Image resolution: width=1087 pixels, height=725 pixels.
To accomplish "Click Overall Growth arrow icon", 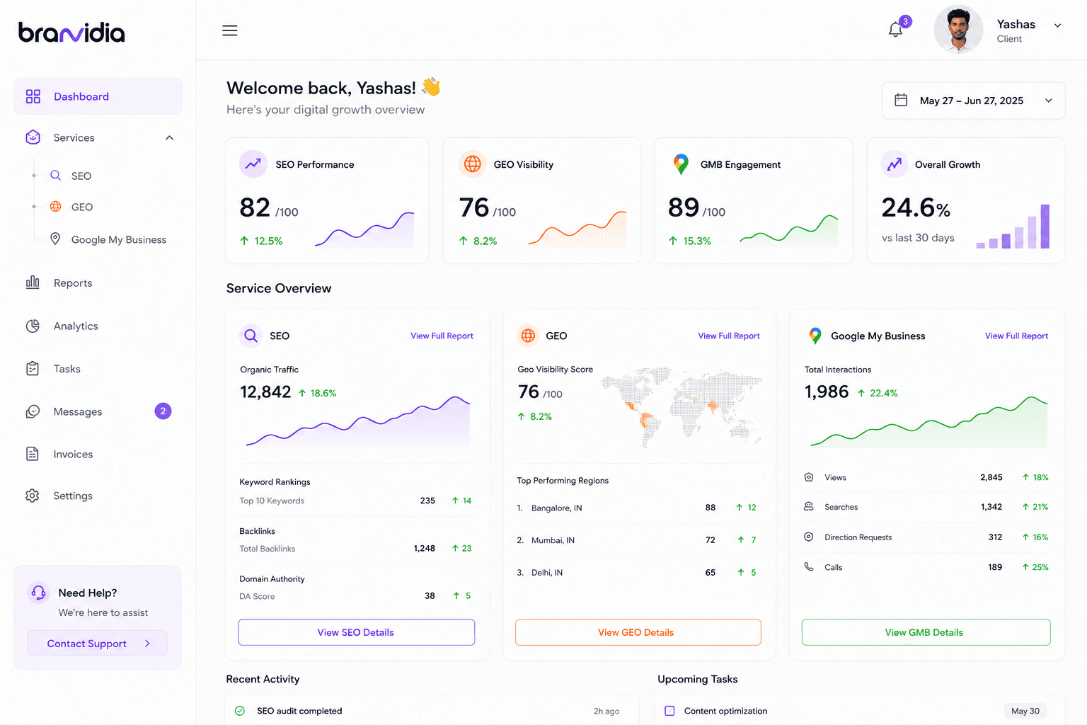I will [895, 164].
